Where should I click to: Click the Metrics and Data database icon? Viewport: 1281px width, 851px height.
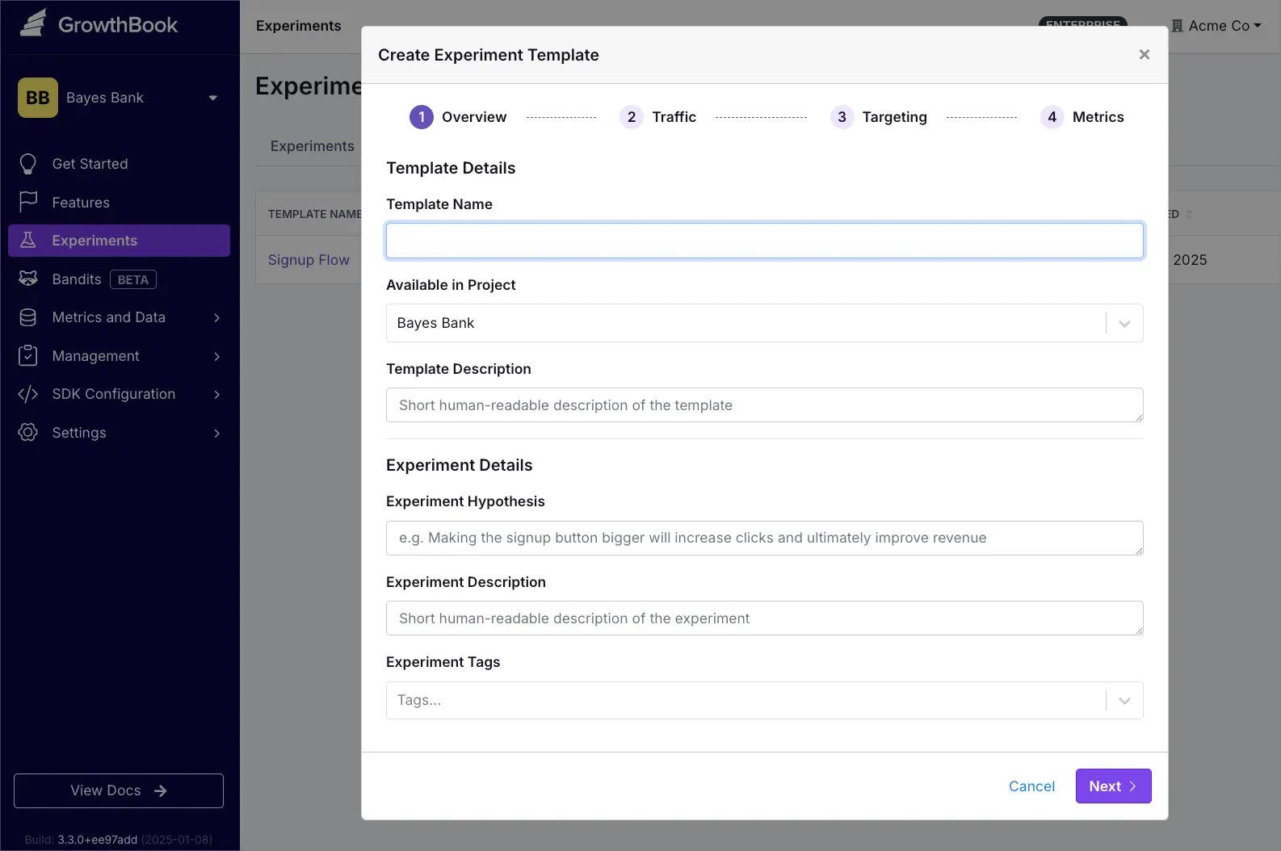[x=28, y=317]
